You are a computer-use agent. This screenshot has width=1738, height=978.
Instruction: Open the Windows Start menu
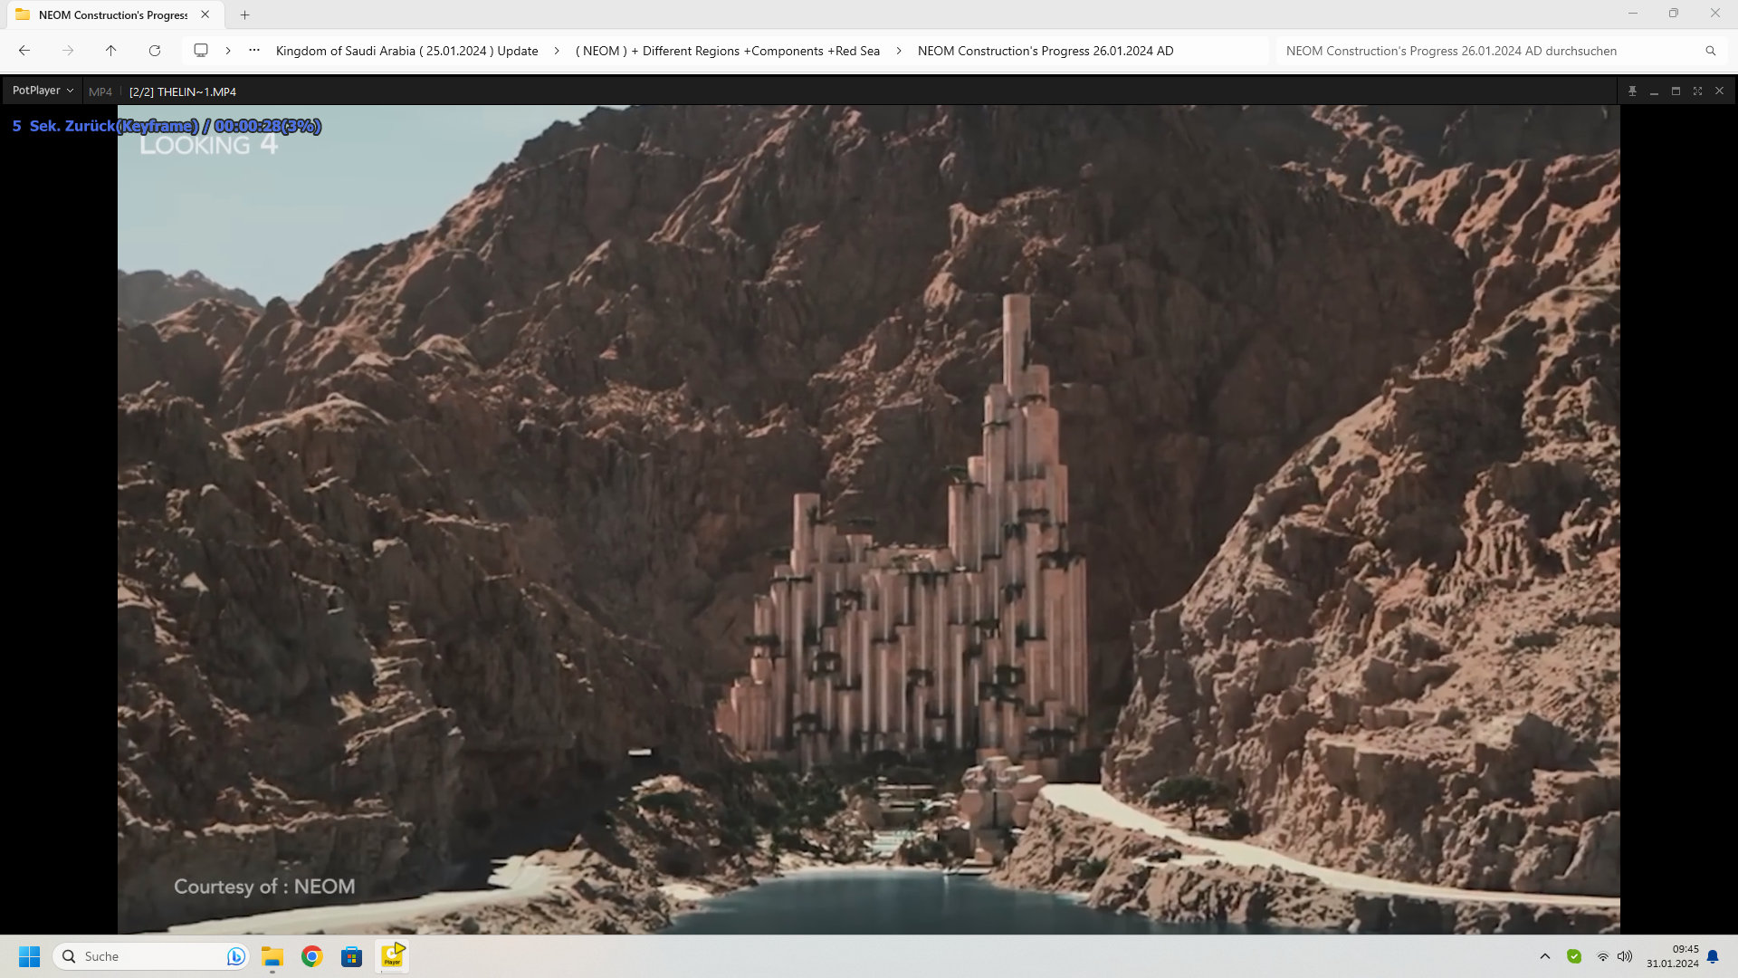tap(29, 956)
